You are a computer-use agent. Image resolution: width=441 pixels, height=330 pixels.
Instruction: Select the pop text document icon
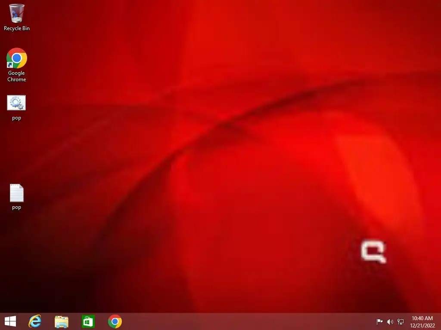pos(17,197)
